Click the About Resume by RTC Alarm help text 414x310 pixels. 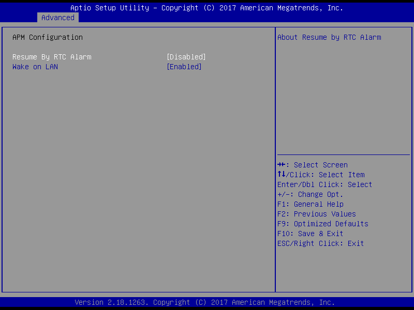pyautogui.click(x=329, y=37)
